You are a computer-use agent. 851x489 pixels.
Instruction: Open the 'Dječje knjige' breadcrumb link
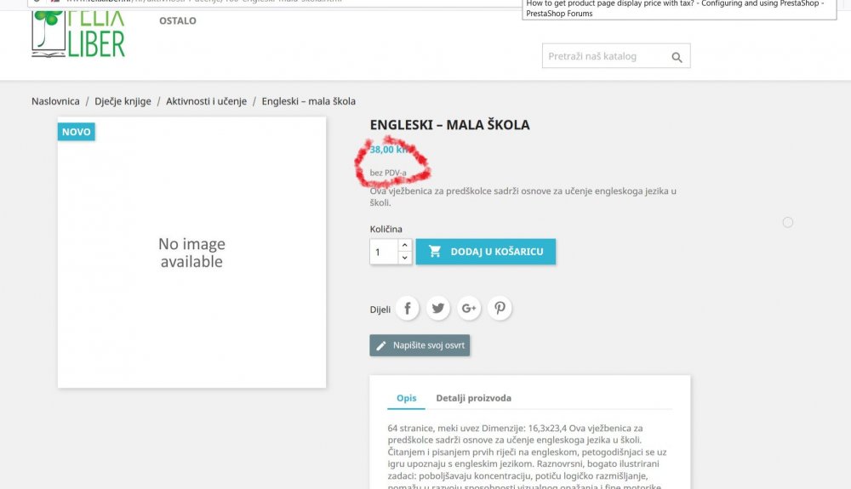(123, 101)
